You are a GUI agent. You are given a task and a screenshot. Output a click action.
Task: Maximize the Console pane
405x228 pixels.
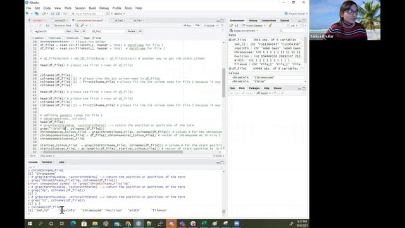[x=222, y=162]
